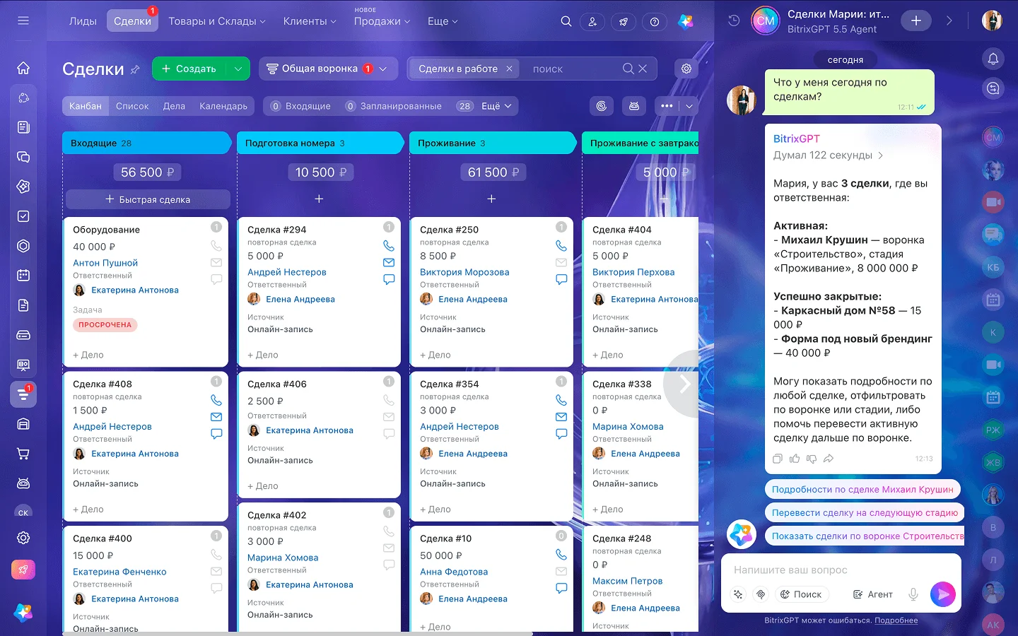Expand the Клиенты dropdown menu

310,21
